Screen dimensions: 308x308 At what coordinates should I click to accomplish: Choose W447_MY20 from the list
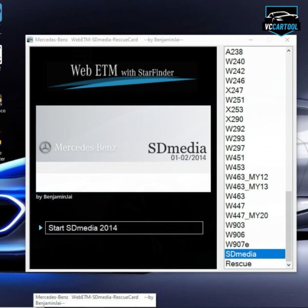(255, 216)
